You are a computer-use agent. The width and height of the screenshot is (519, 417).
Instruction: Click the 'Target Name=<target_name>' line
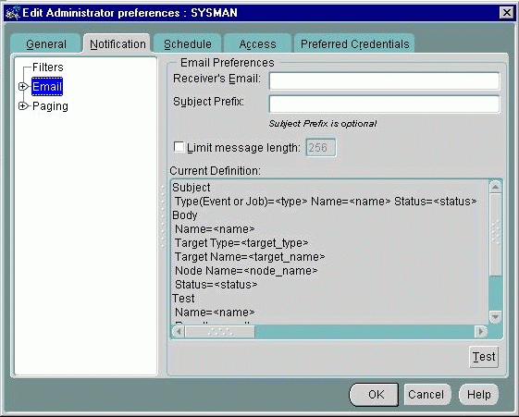click(250, 257)
